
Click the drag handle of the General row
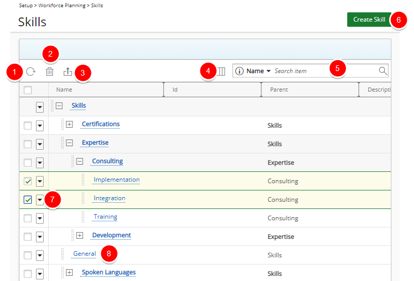pyautogui.click(x=63, y=254)
